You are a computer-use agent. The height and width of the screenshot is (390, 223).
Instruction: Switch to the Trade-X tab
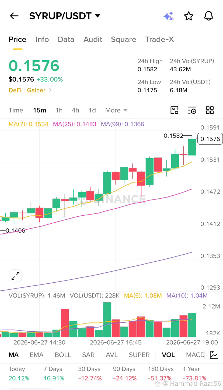pyautogui.click(x=160, y=39)
